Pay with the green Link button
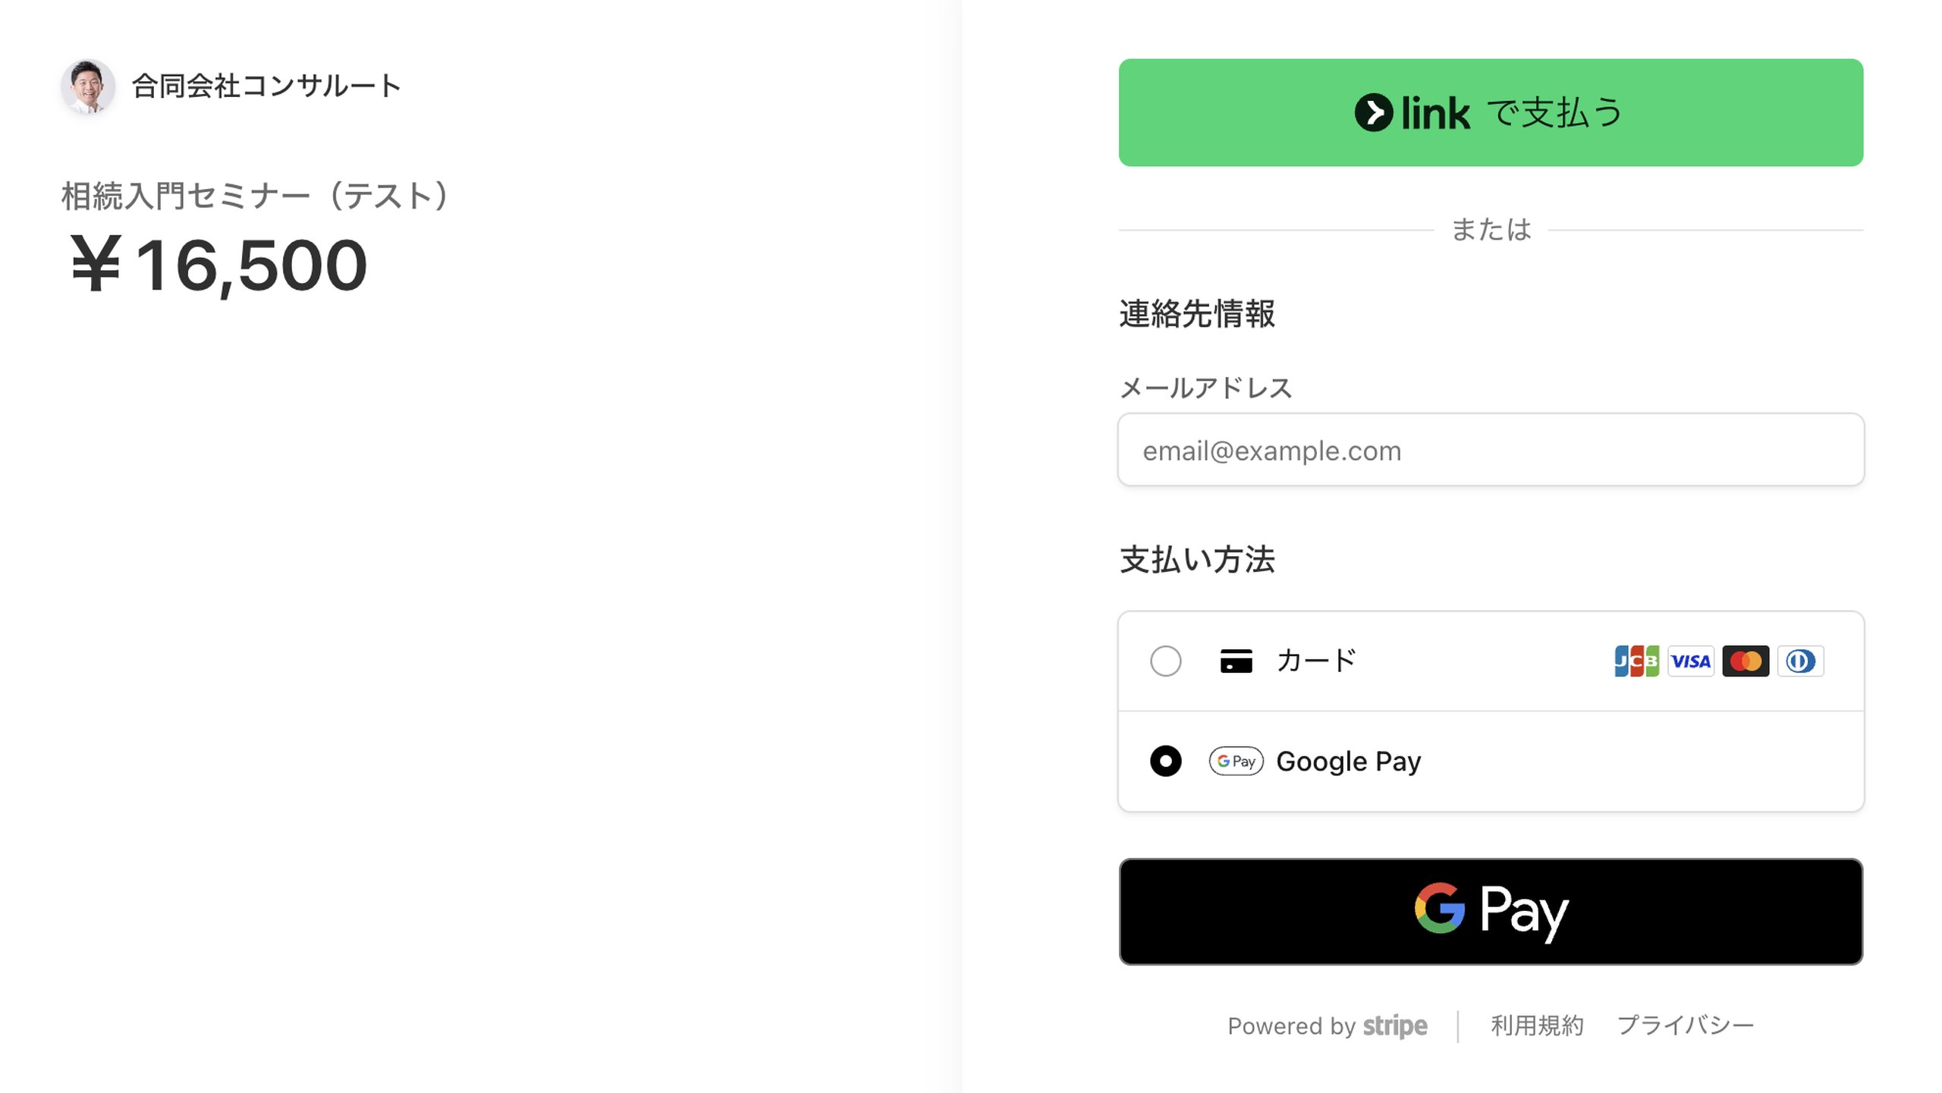1942x1093 pixels. tap(1490, 113)
